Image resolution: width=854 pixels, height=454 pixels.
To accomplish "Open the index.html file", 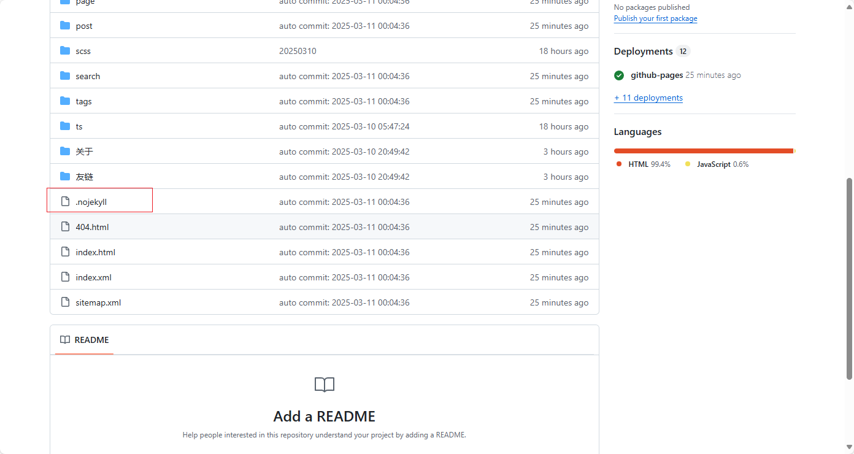I will (x=96, y=252).
